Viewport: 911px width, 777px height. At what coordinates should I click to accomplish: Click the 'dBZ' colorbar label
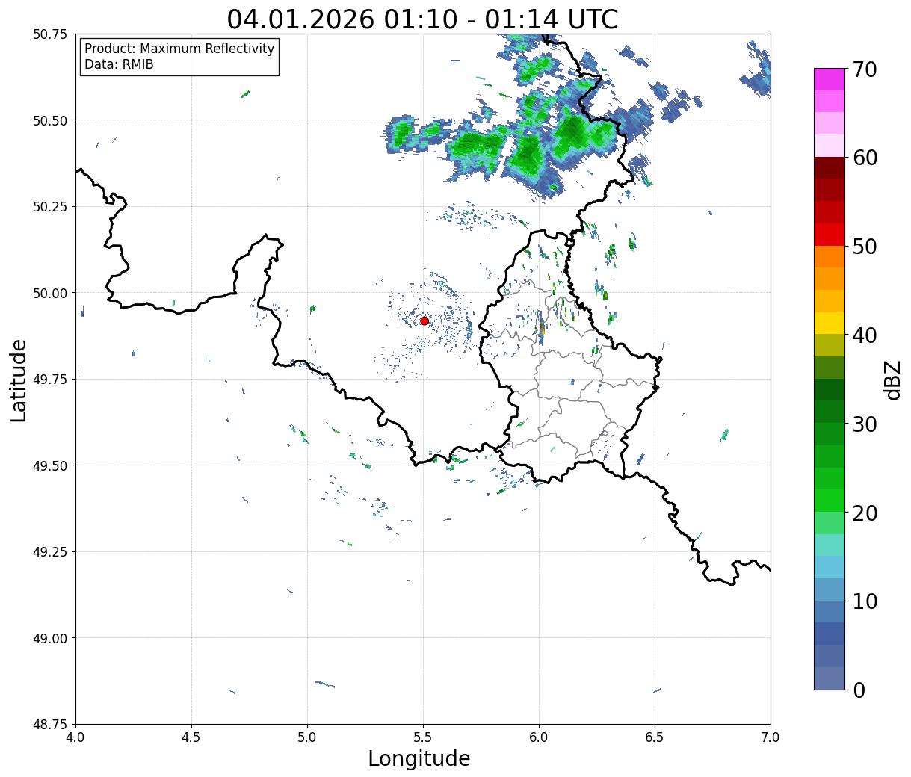(x=892, y=380)
